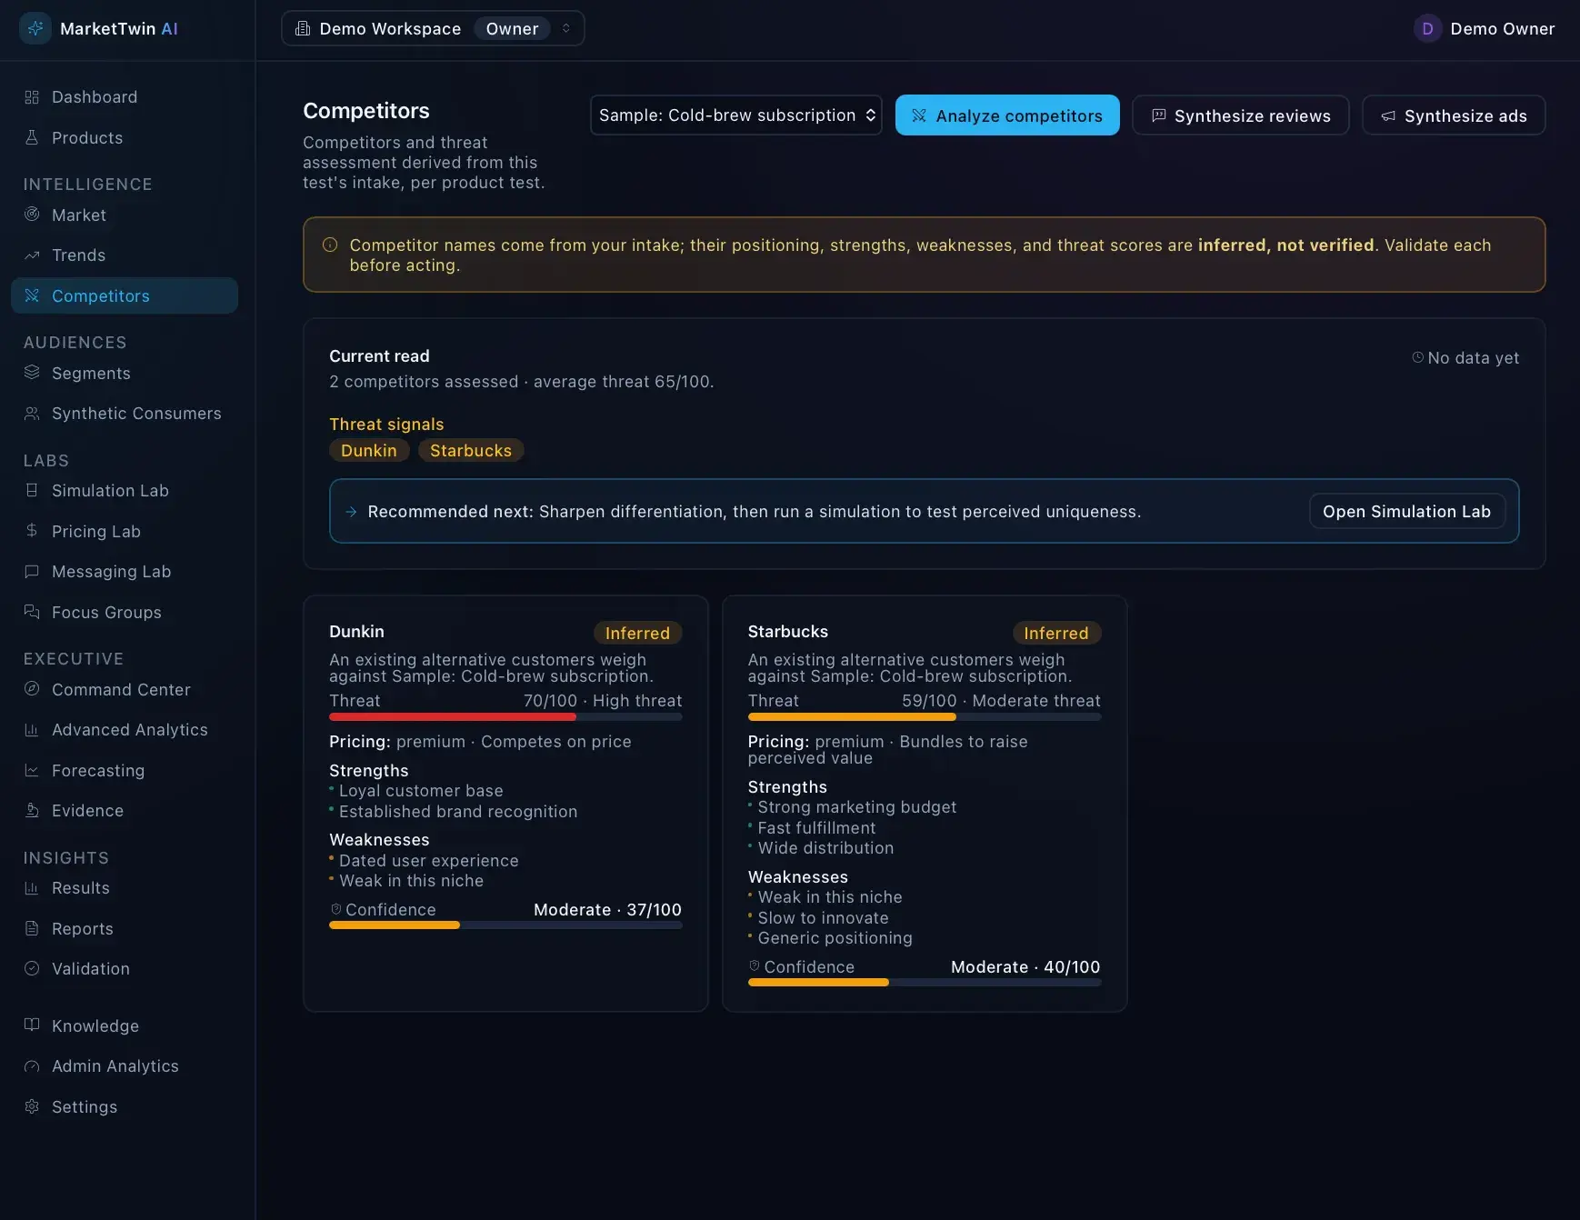Select Reports in the sidebar
This screenshot has height=1220, width=1580.
125,928
